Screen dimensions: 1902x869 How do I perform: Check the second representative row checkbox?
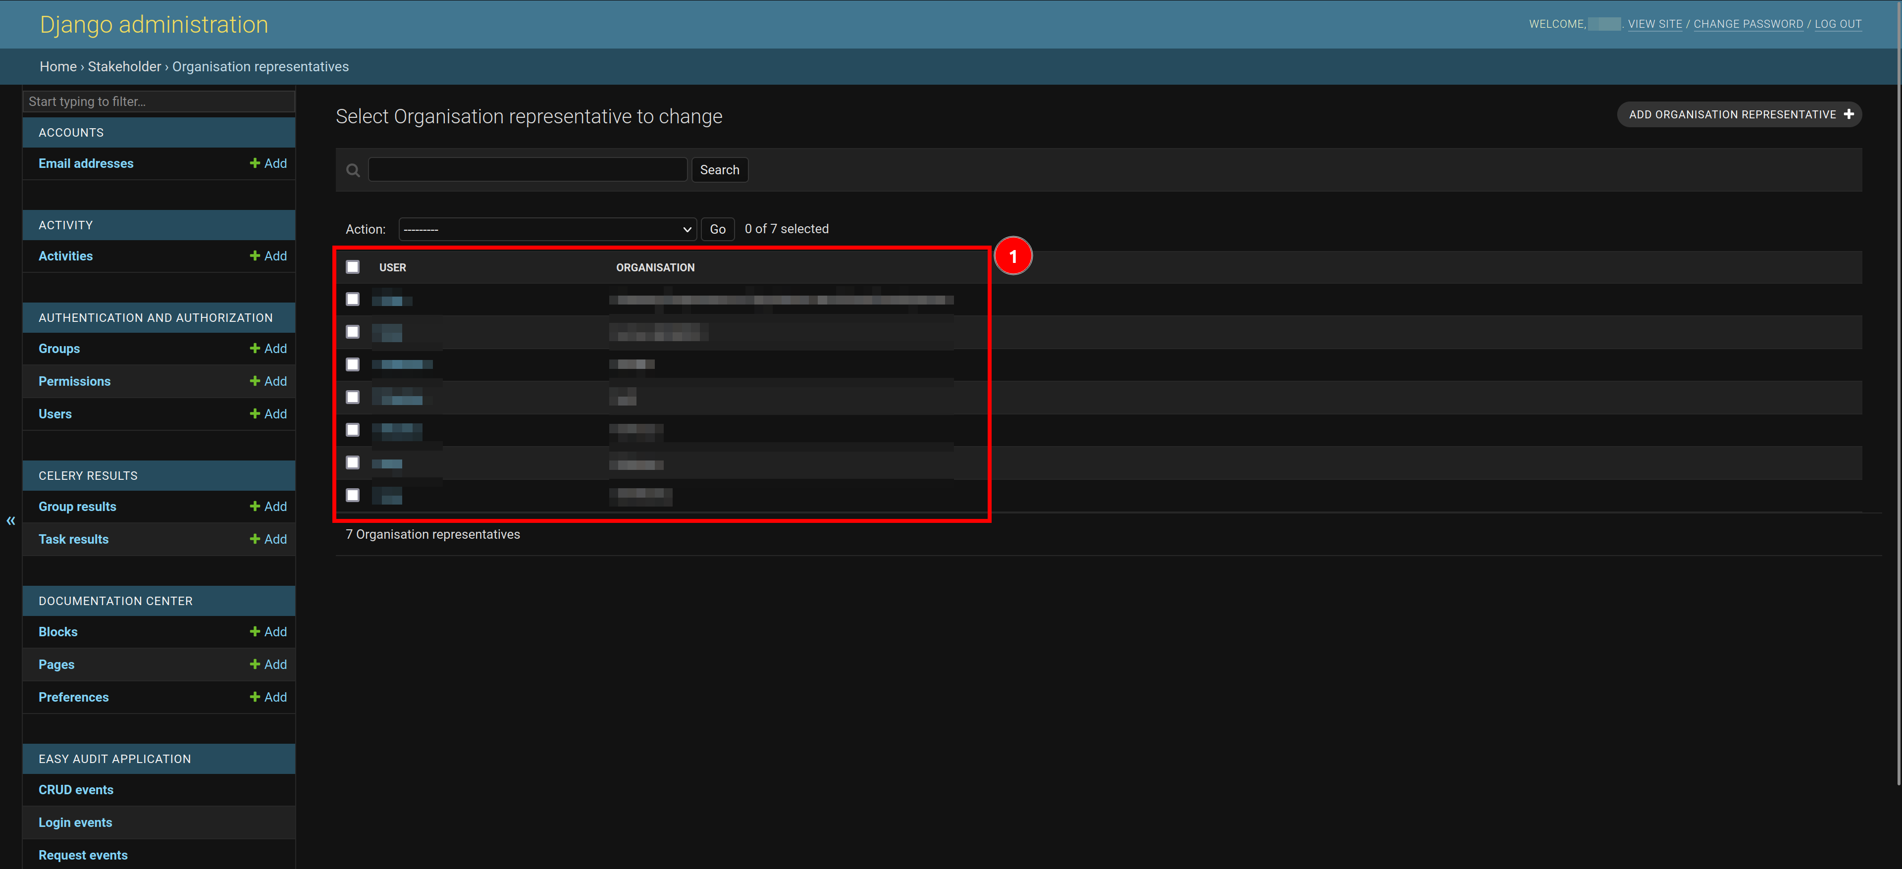click(353, 331)
